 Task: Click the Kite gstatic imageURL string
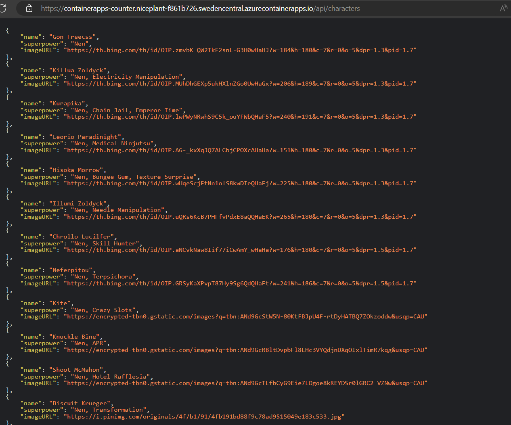click(245, 316)
